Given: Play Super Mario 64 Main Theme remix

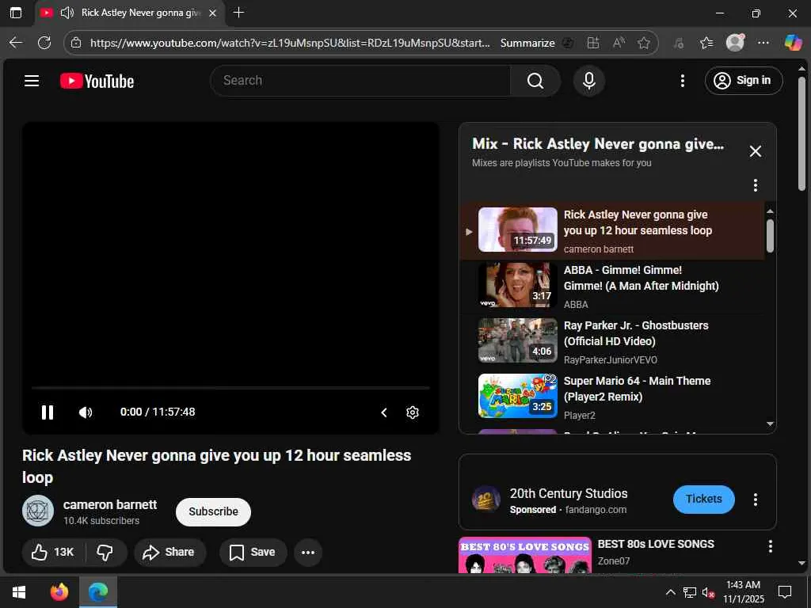Looking at the screenshot, I should tap(611, 397).
